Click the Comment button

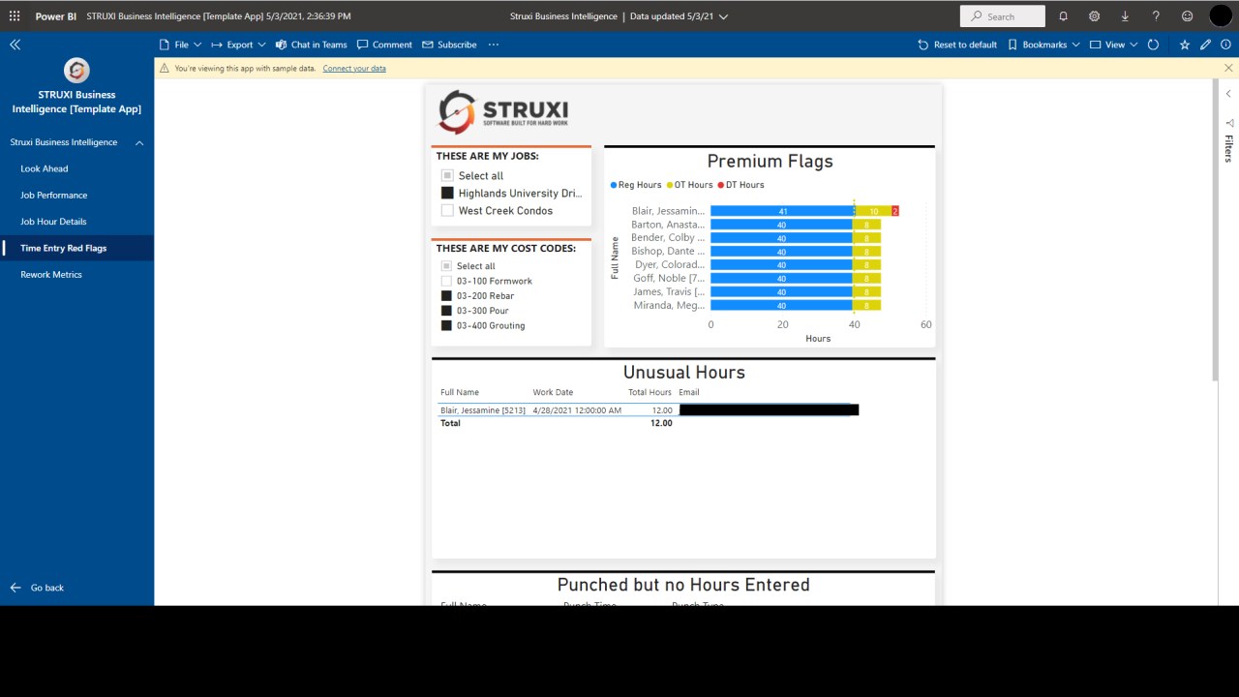click(384, 45)
